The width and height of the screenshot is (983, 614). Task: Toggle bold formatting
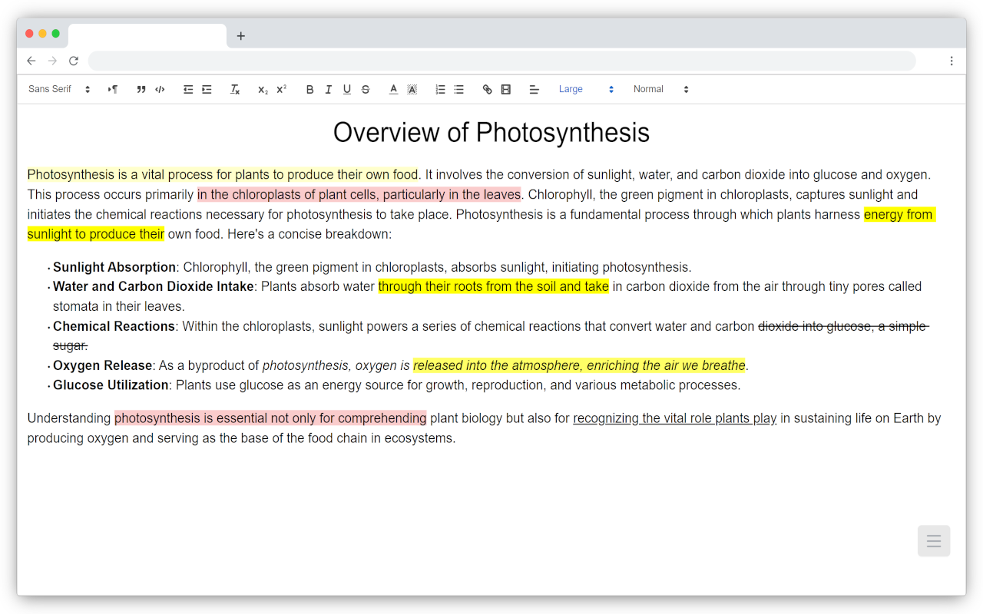click(309, 89)
